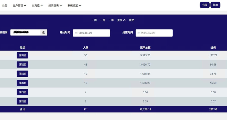Expand the 客户管理 dropdown menu
Viewport: 227px width, 120px height.
coord(20,5)
